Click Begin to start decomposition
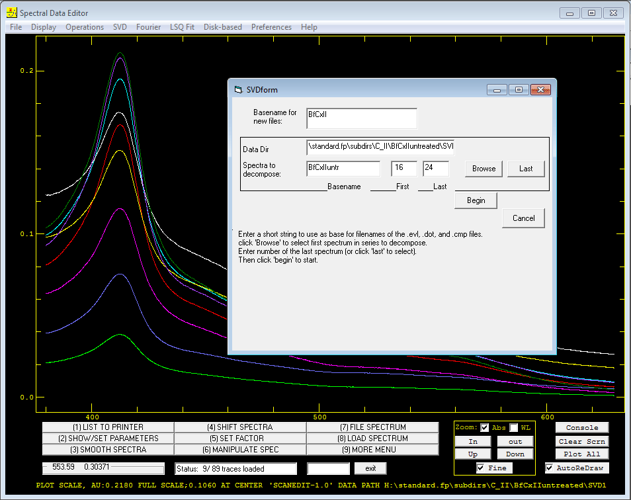Viewport: 631px width, 500px height. pos(476,200)
